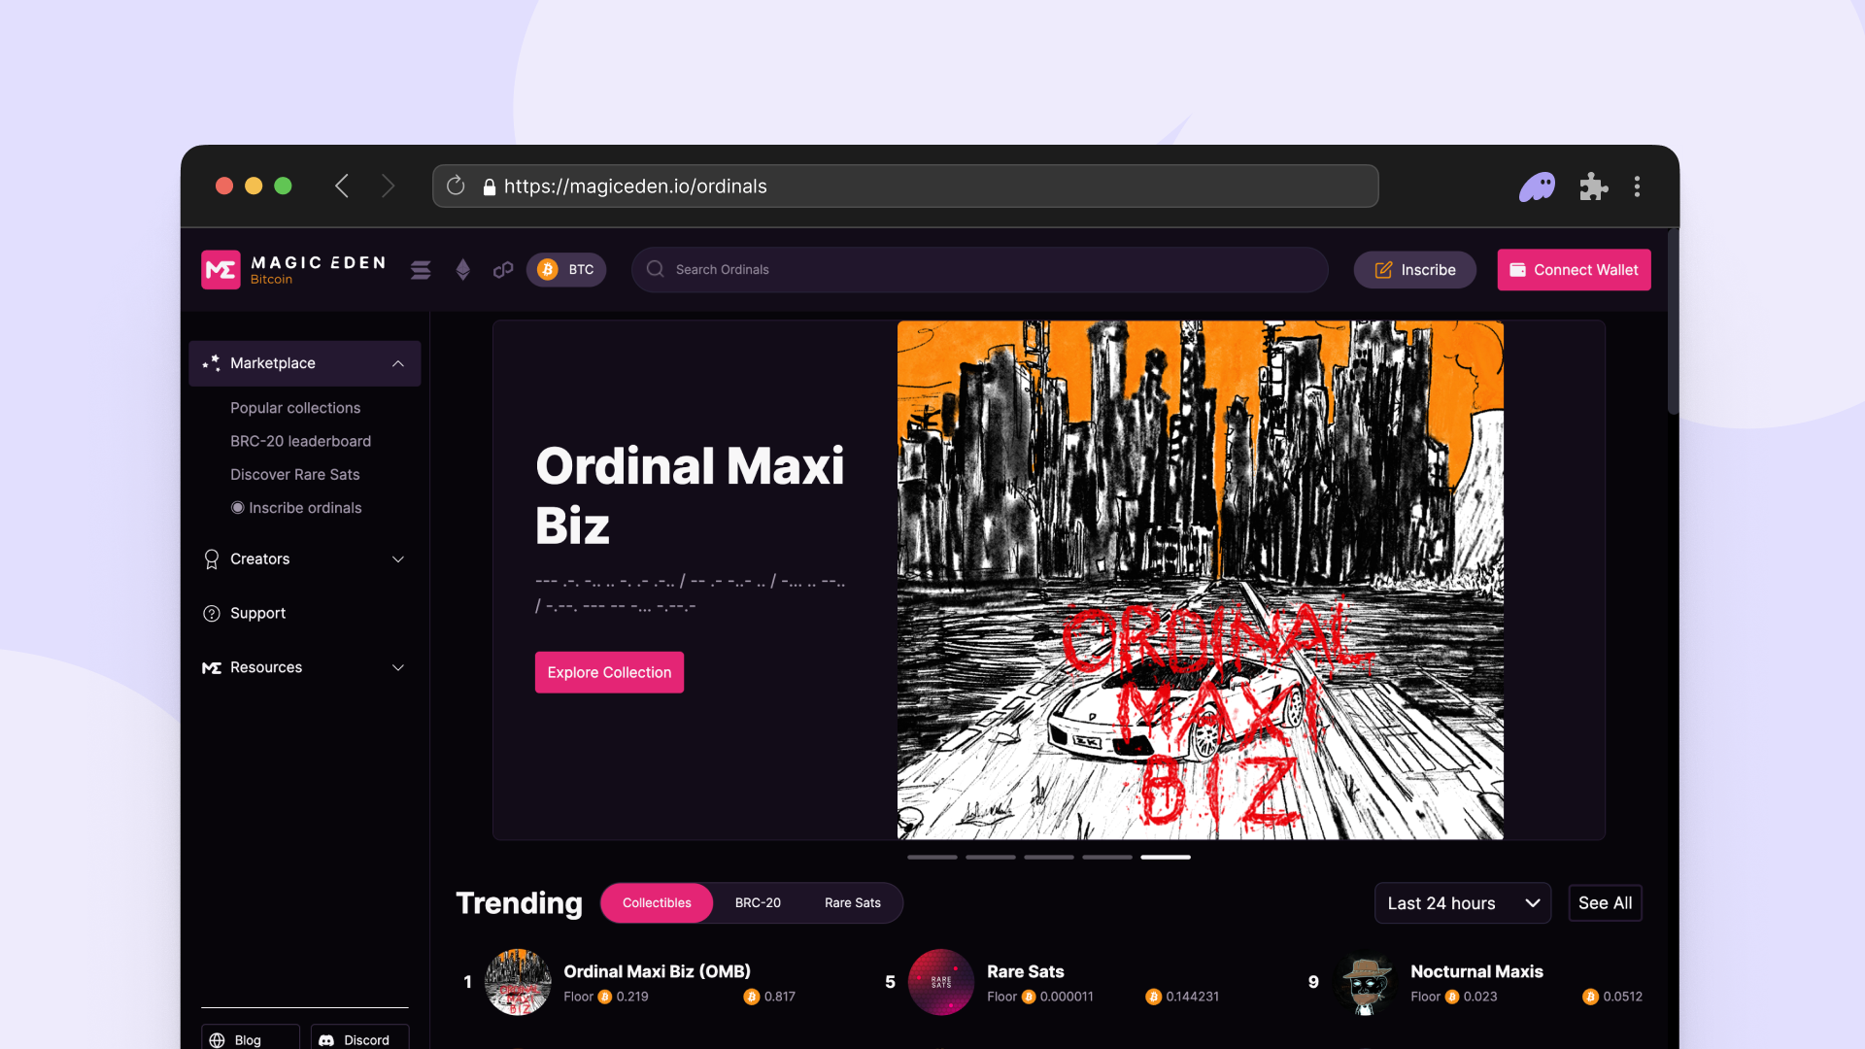Viewport: 1865px width, 1049px height.
Task: Click the Explore Collection button
Action: click(x=609, y=672)
